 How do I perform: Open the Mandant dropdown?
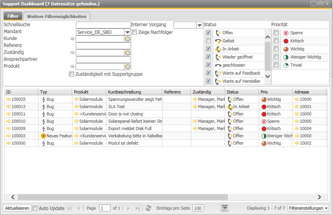[128, 32]
